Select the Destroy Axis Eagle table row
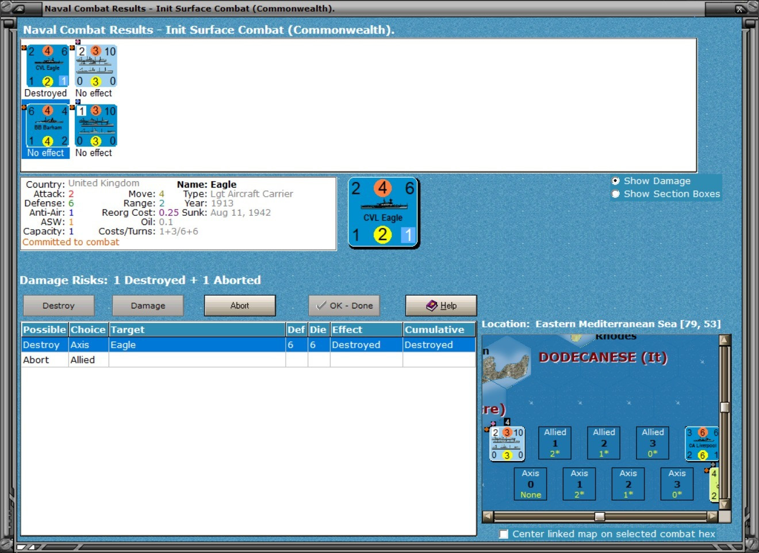This screenshot has width=759, height=553. [248, 345]
